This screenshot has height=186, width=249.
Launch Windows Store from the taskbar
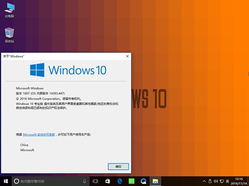click(108, 181)
